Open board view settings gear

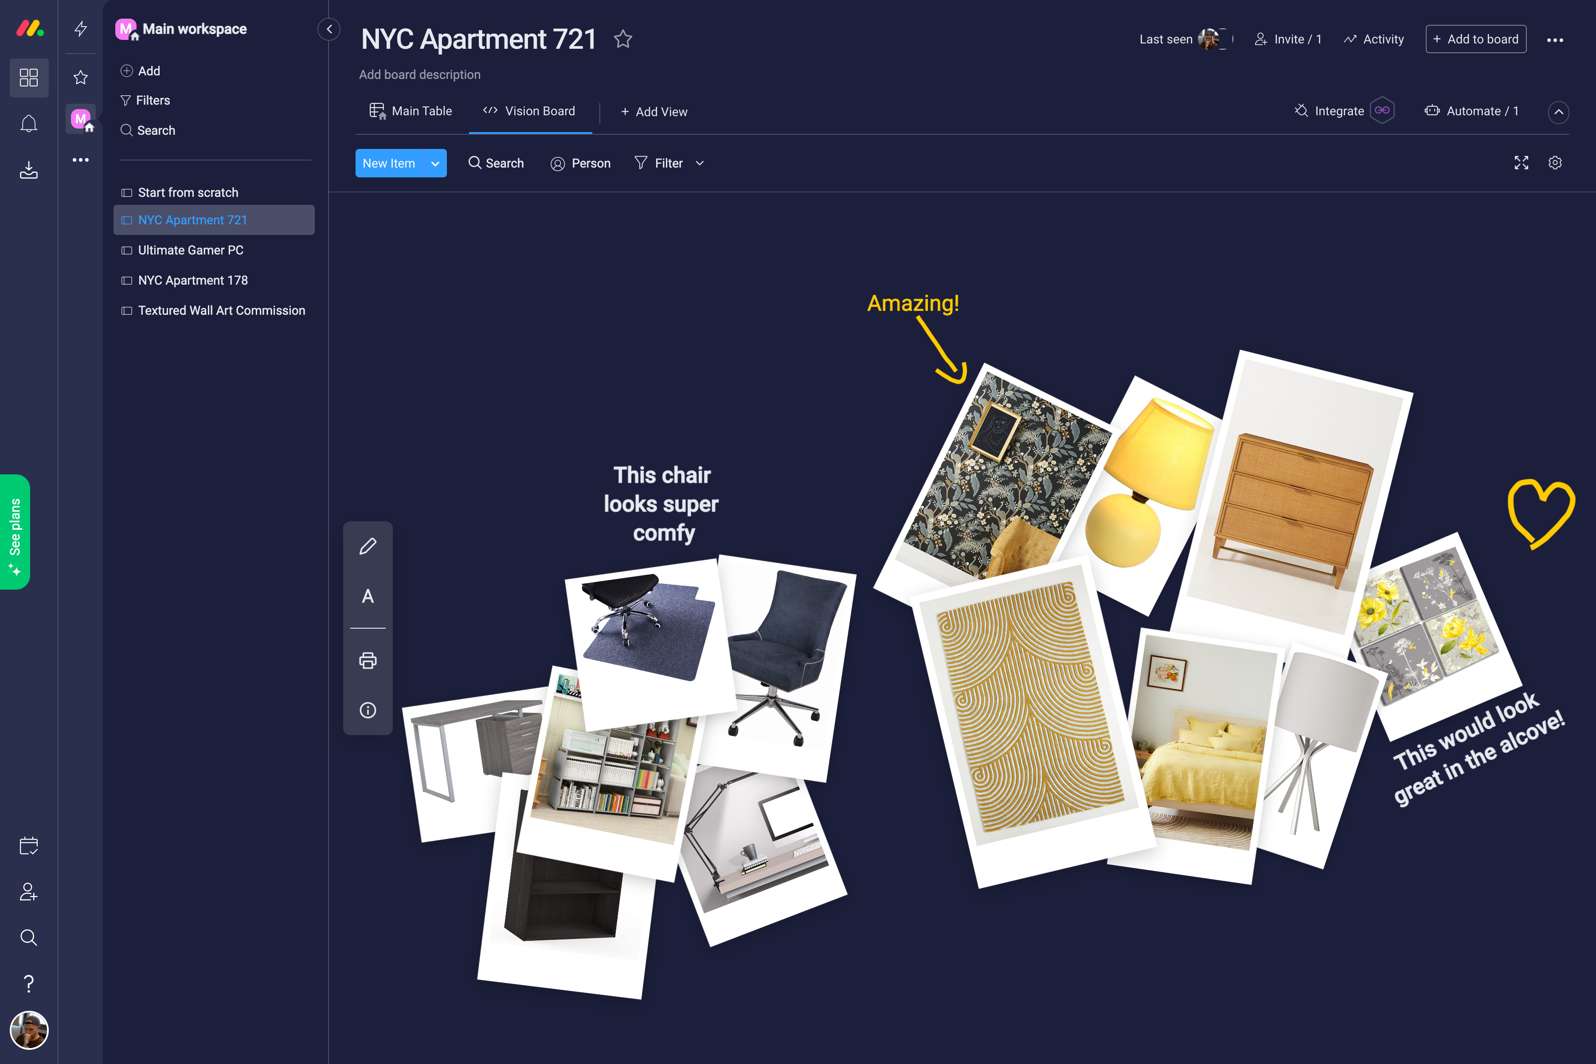pos(1555,163)
